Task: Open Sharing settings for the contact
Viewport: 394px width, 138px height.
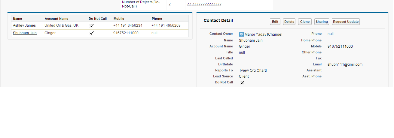Action: click(x=322, y=22)
